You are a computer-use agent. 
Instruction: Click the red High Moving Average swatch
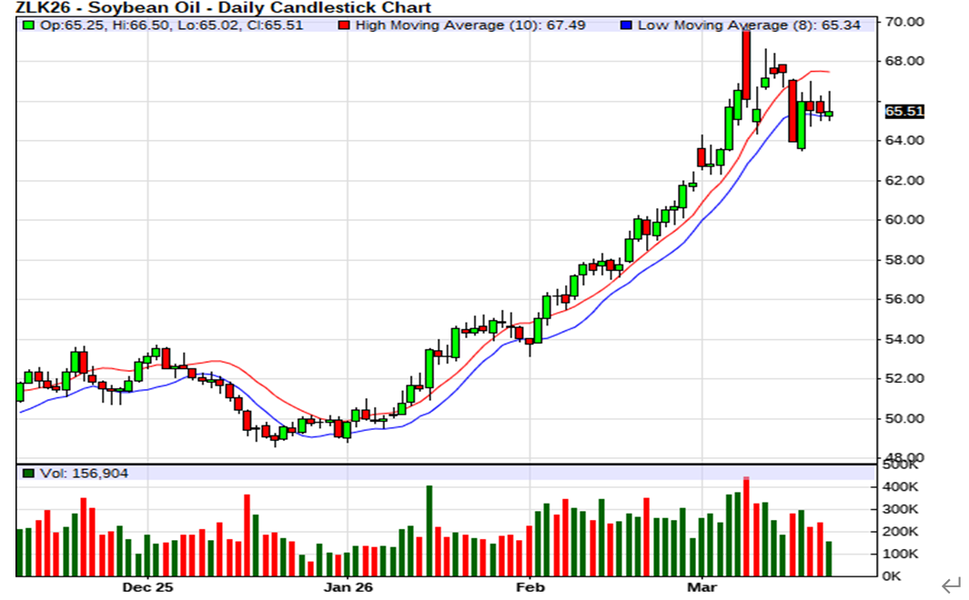pos(343,25)
